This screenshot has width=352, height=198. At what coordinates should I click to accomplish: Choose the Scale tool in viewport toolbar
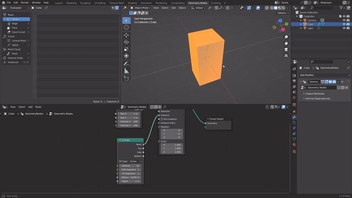pyautogui.click(x=127, y=49)
